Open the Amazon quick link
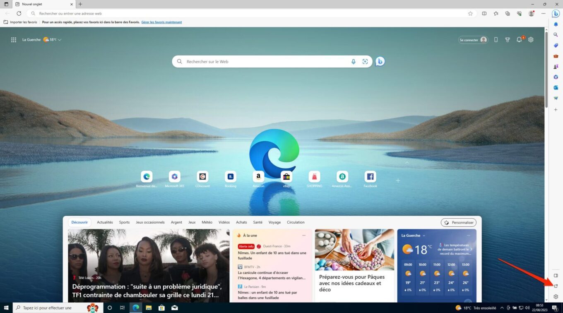563x313 pixels. [258, 179]
